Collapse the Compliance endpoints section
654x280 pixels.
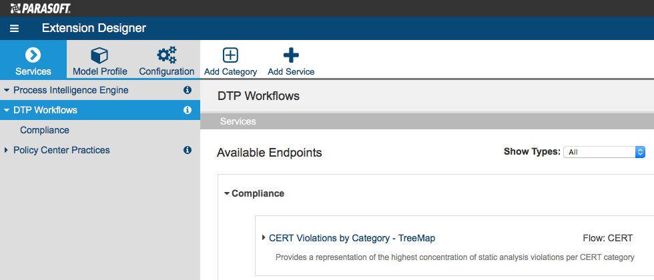(x=227, y=193)
